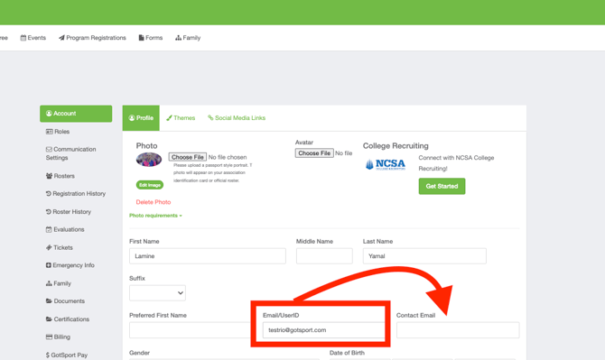Click the Contact Email input field

(x=458, y=330)
